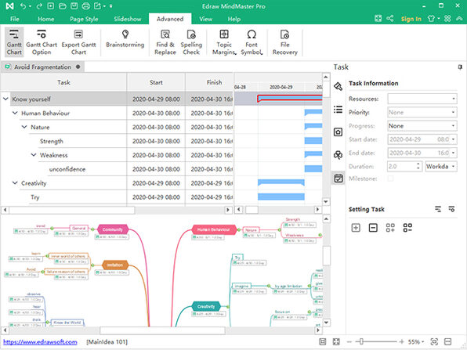Open the Resources combo box
The image size is (467, 350).
pos(422,99)
